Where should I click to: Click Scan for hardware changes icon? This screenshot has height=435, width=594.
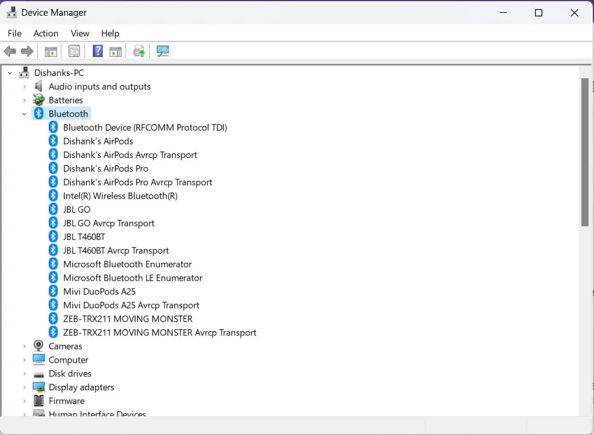163,51
